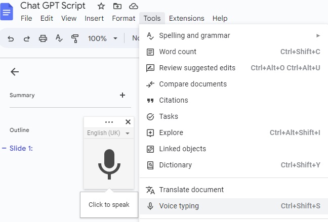Image resolution: width=328 pixels, height=222 pixels.
Task: Jump to Slide 1 in outline
Action: pos(21,148)
